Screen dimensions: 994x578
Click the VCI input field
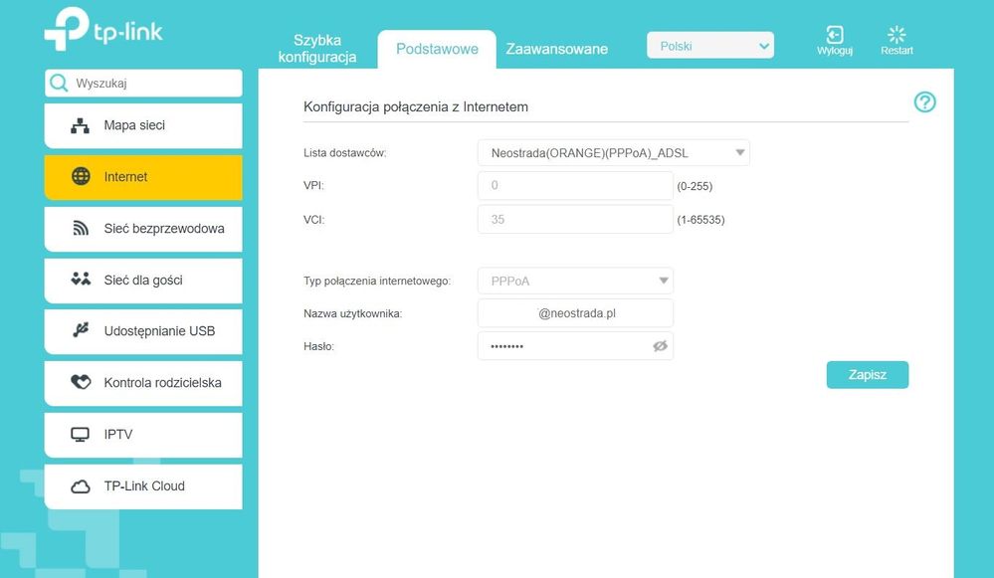click(x=575, y=219)
